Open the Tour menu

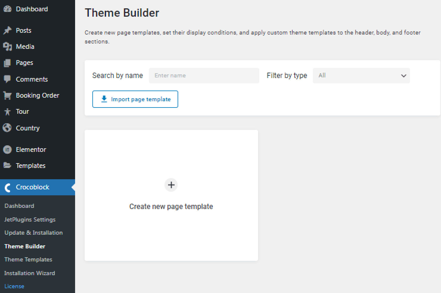click(x=38, y=112)
